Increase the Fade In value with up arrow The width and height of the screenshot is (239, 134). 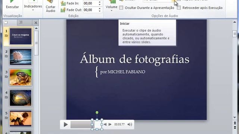(100, 2)
